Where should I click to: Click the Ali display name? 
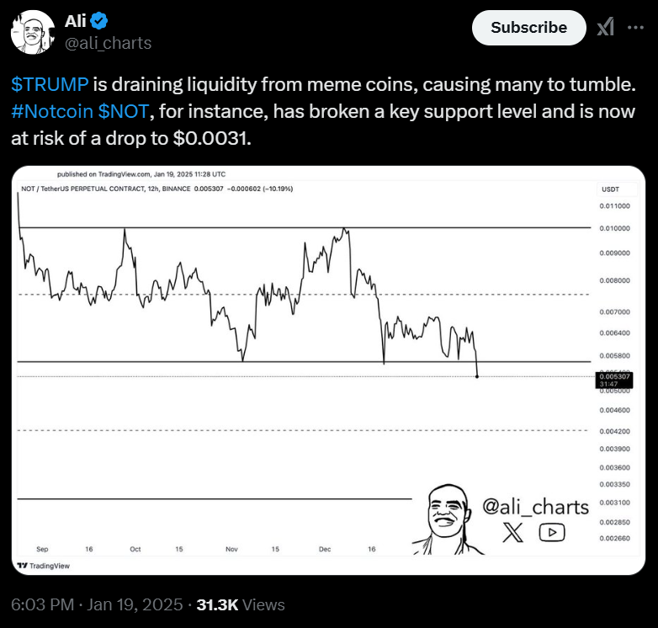[x=76, y=21]
